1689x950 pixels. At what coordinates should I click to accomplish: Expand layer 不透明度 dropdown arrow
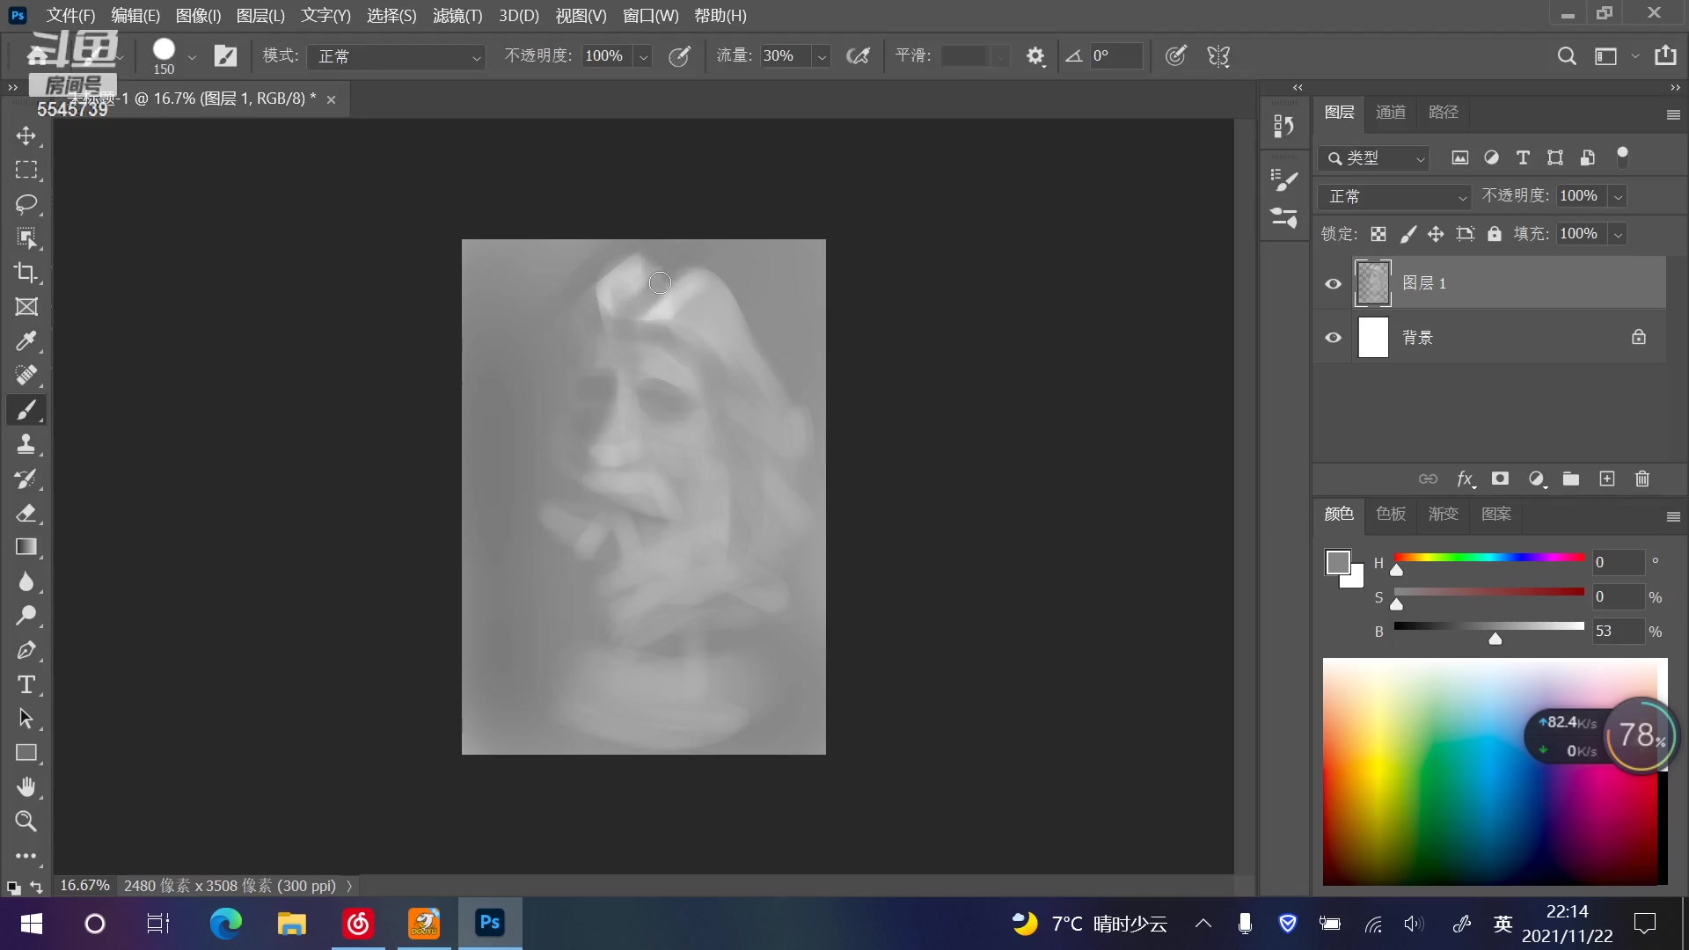click(x=1618, y=196)
